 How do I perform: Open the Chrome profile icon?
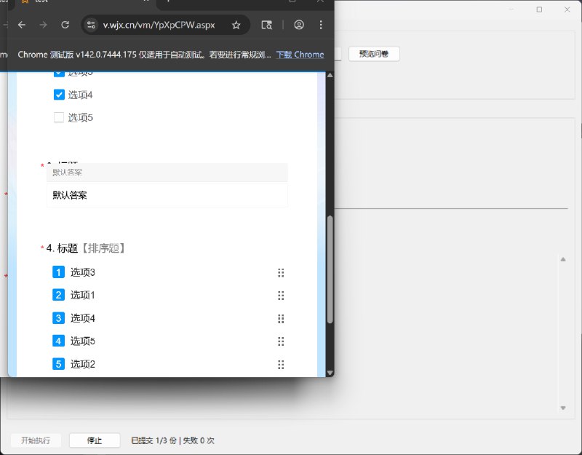(299, 25)
